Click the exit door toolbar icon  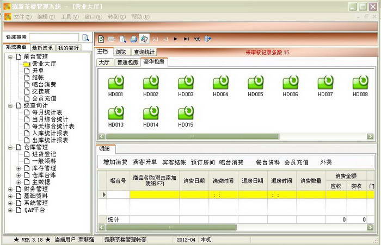[208, 39]
